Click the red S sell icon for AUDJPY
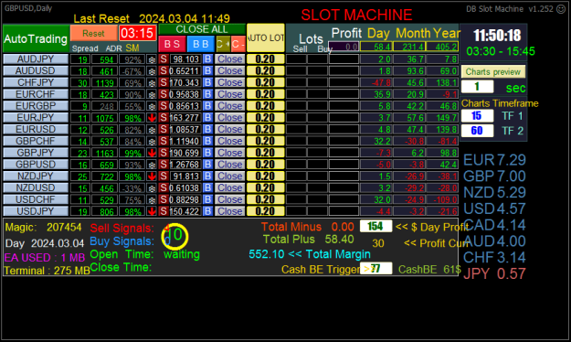The width and height of the screenshot is (571, 342). 164,59
